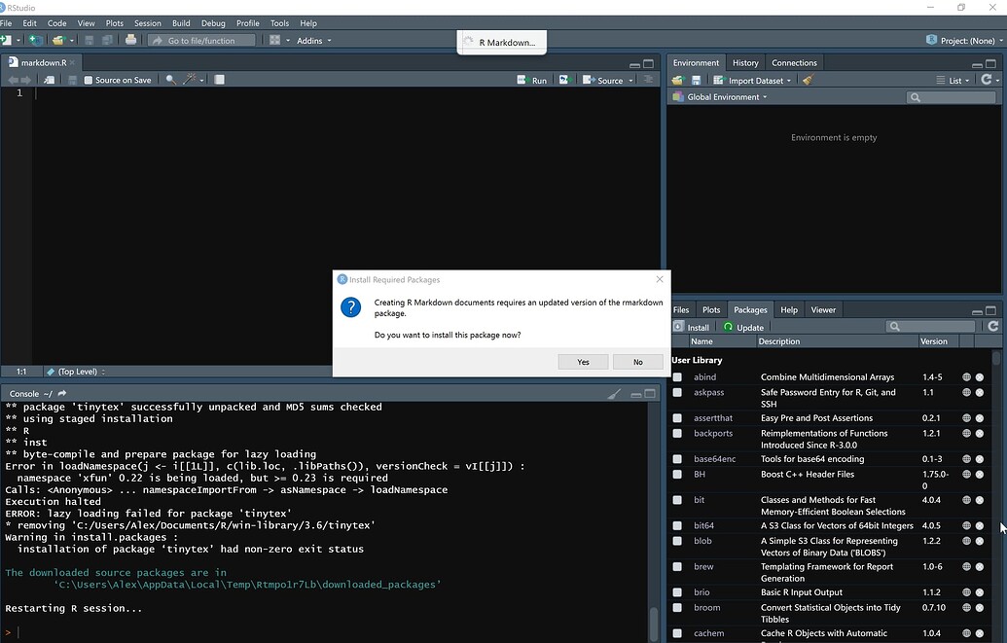Click Yes in Install Required Packages dialog

tap(583, 362)
